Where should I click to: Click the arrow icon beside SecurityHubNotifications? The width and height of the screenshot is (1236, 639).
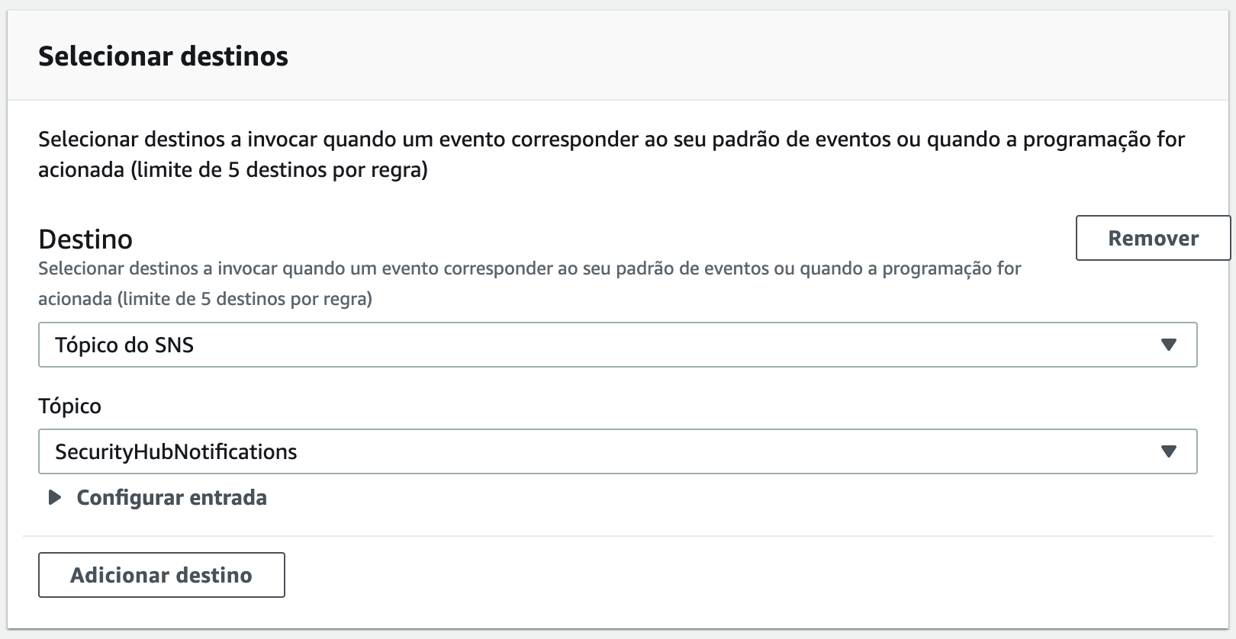[1168, 451]
